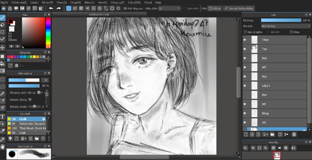Enable concentric circle snap
The image size is (312, 160).
pos(100,8)
